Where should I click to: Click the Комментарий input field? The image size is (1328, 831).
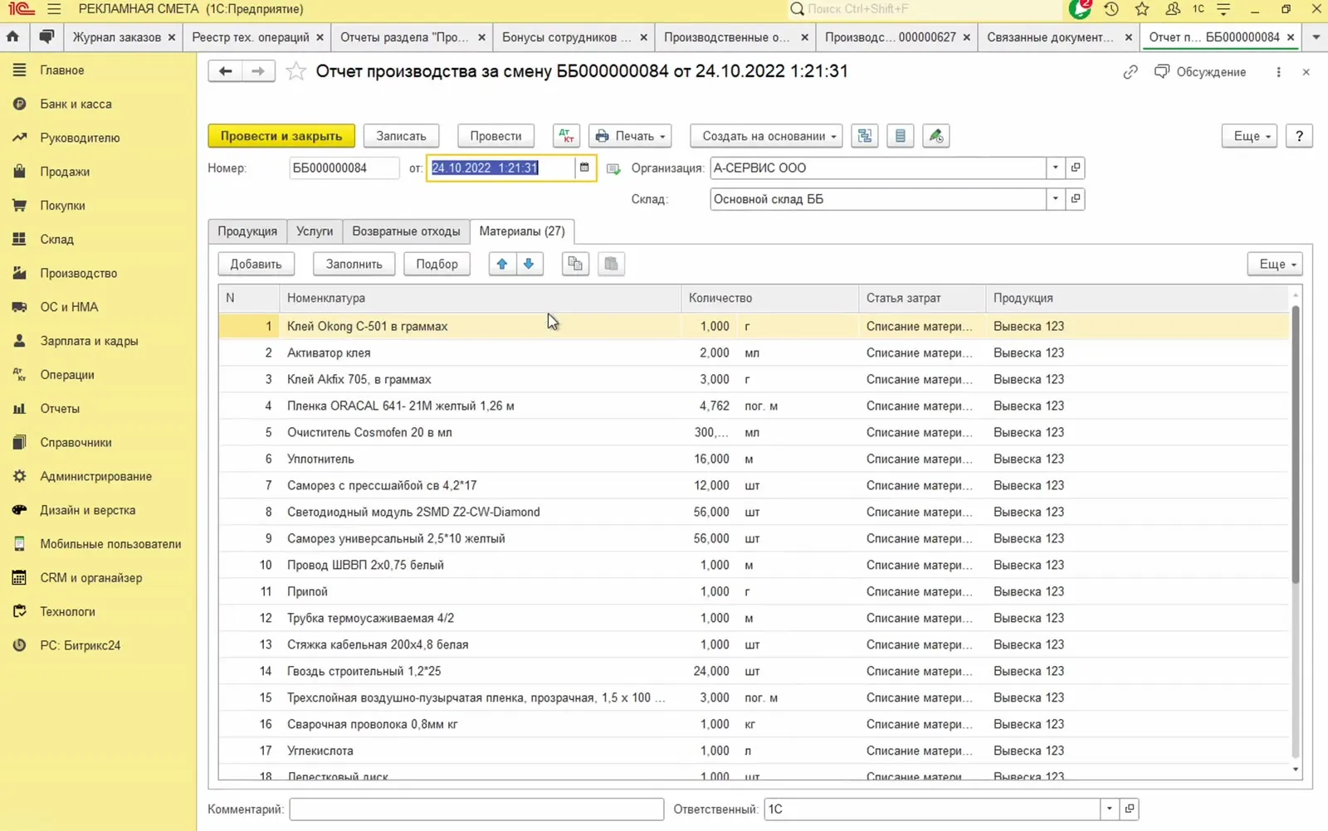[476, 809]
